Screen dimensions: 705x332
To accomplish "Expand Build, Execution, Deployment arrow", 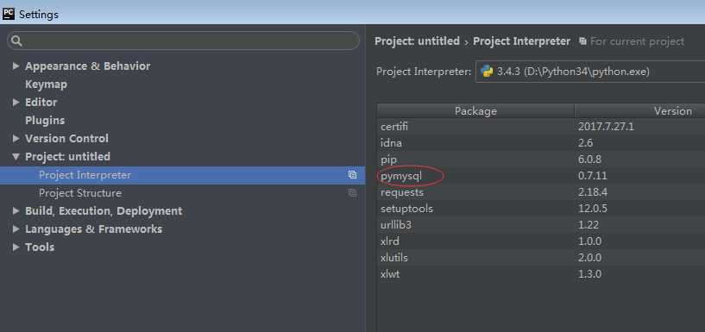I will 16,210.
